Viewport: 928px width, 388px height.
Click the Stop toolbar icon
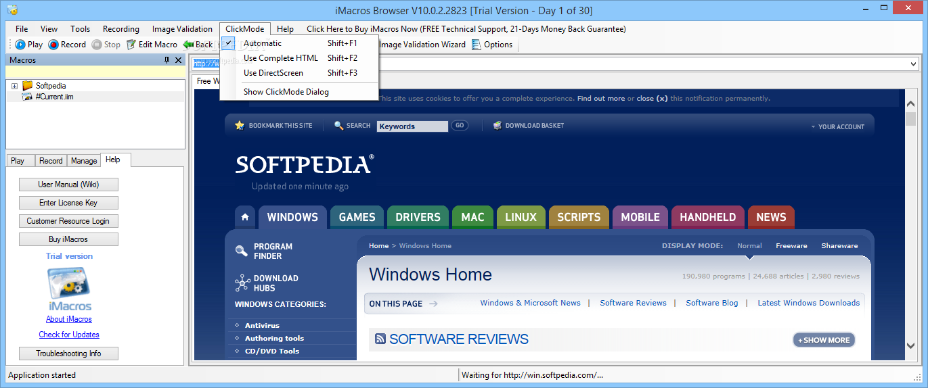click(97, 45)
